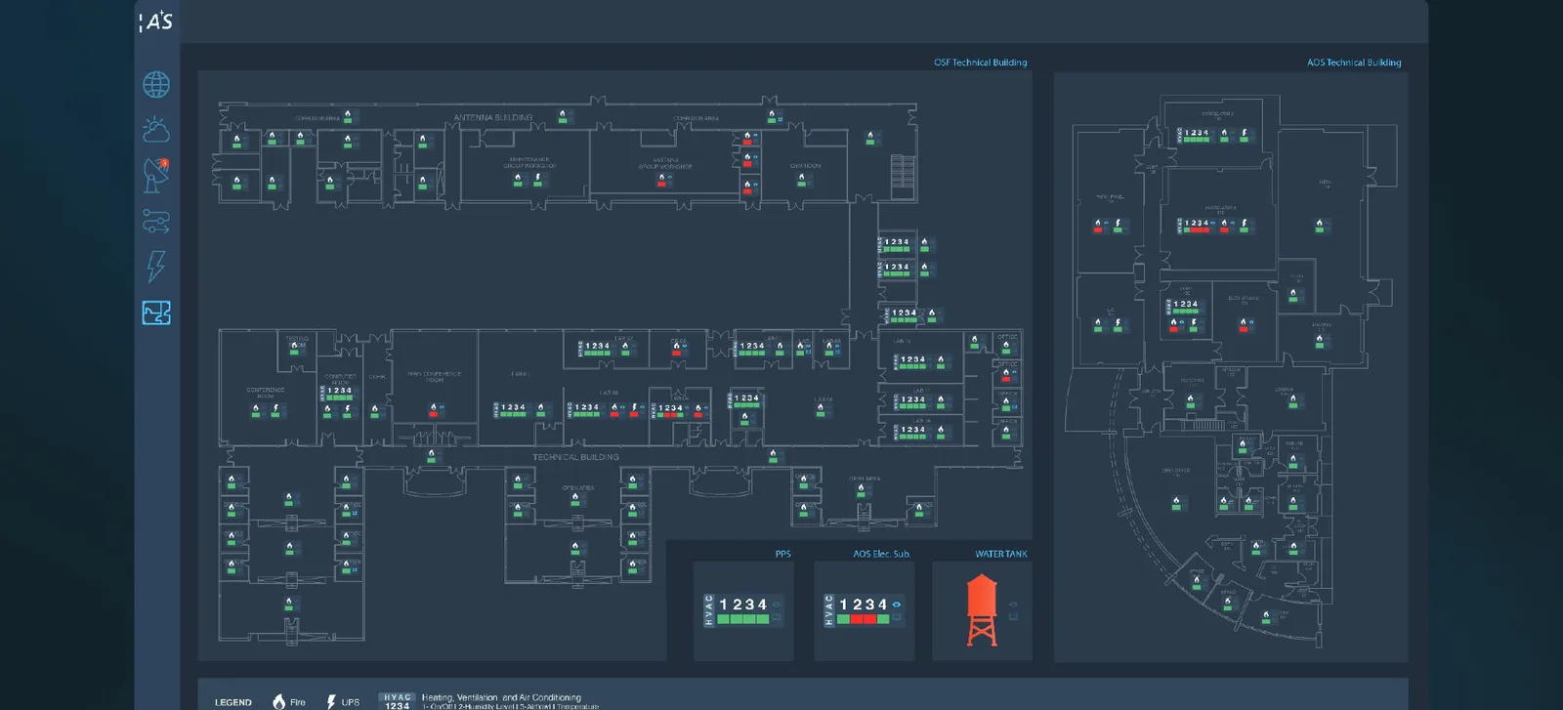This screenshot has width=1563, height=710.
Task: Click red fire alarm in Antenna Group Workshop
Action: tap(662, 180)
